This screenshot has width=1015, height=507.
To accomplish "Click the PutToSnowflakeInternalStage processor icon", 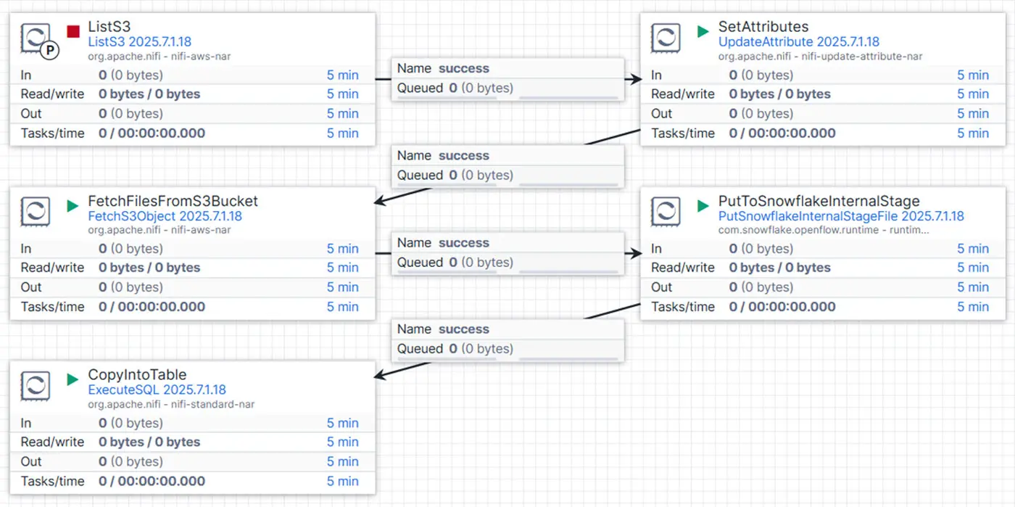I will click(666, 211).
